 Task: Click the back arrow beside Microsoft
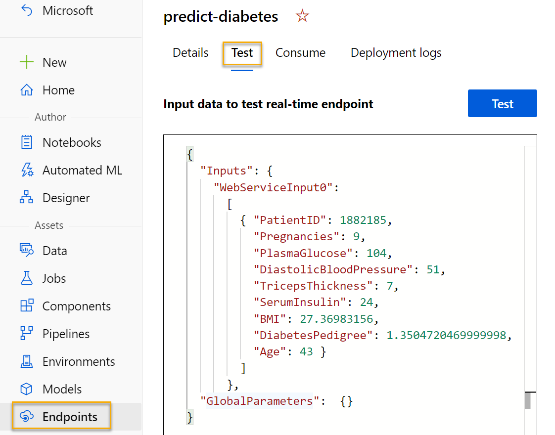26,10
